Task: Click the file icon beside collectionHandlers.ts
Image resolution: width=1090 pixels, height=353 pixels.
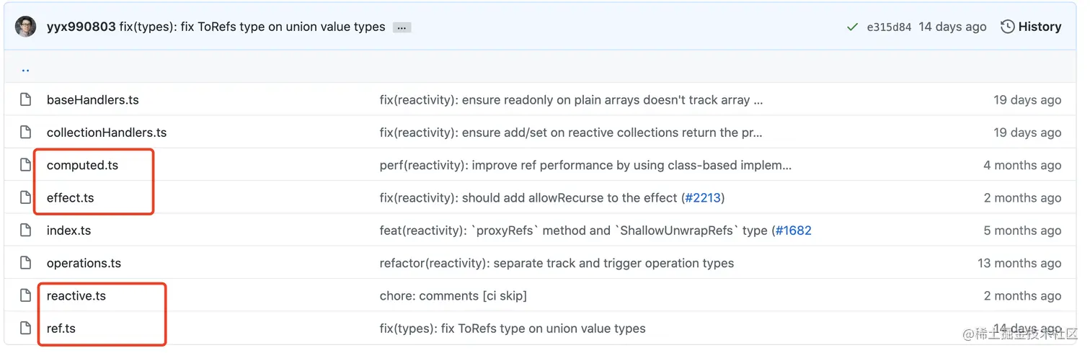Action: (26, 133)
